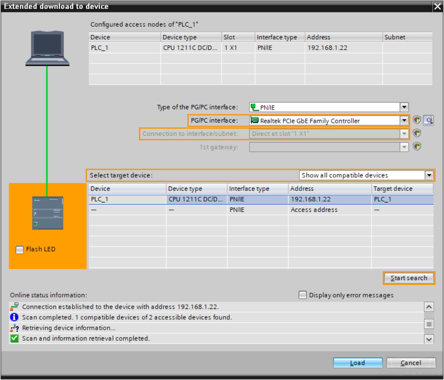Image resolution: width=444 pixels, height=380 pixels.
Task: Open the Show all compatible devices dropdown
Action: (429, 175)
